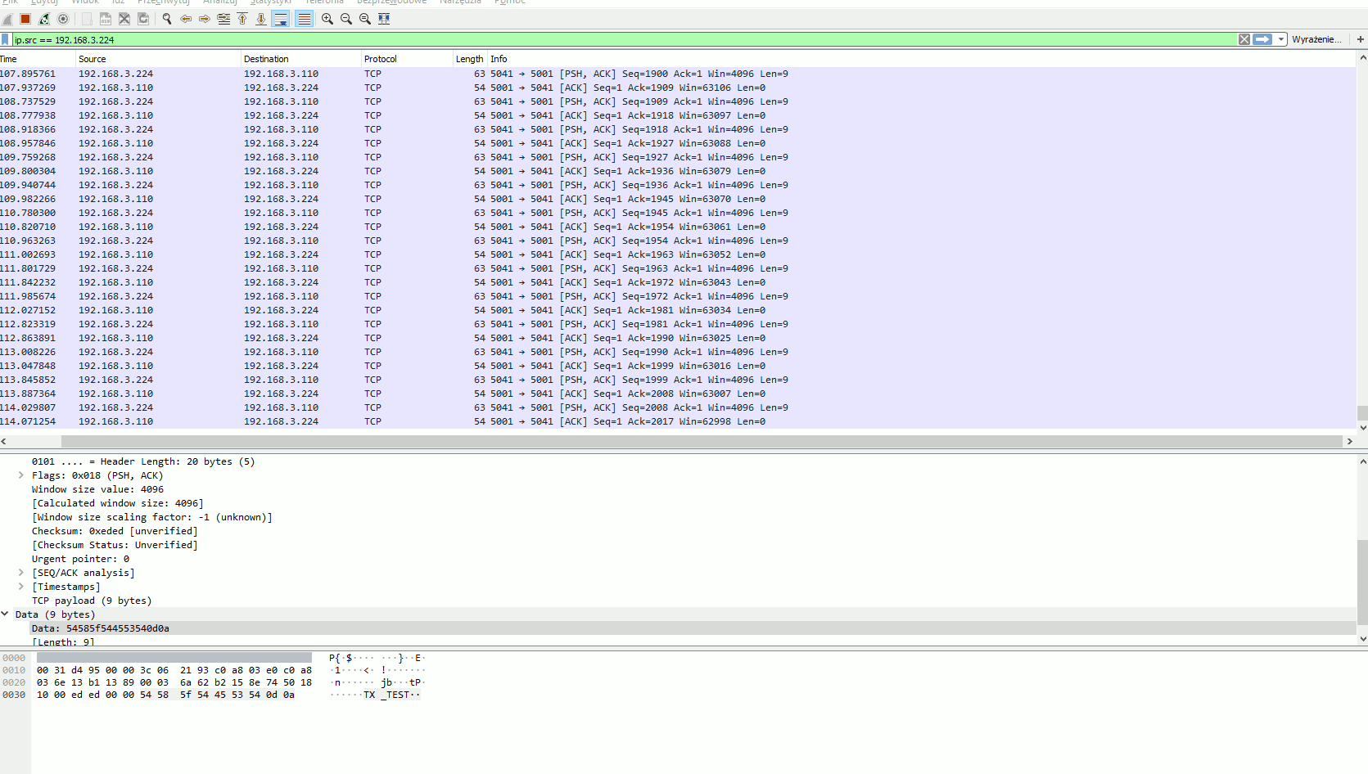Select packet at time 113.845852
Viewport: 1368px width, 774px height.
[678, 380]
